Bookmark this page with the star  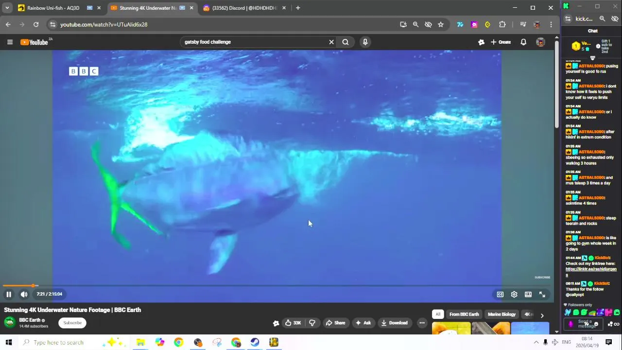pos(441,24)
